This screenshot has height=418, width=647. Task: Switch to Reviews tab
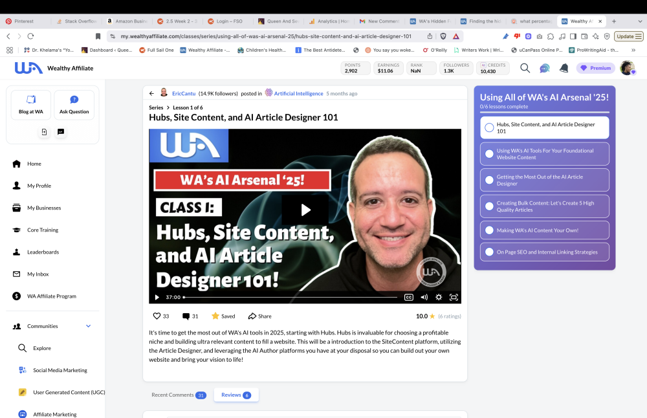236,395
